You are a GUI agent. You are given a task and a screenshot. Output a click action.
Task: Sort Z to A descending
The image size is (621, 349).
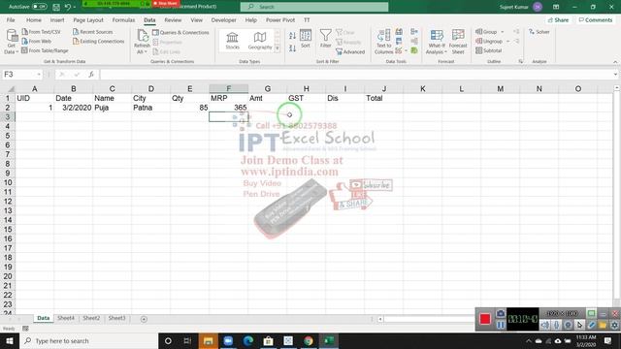pyautogui.click(x=292, y=48)
